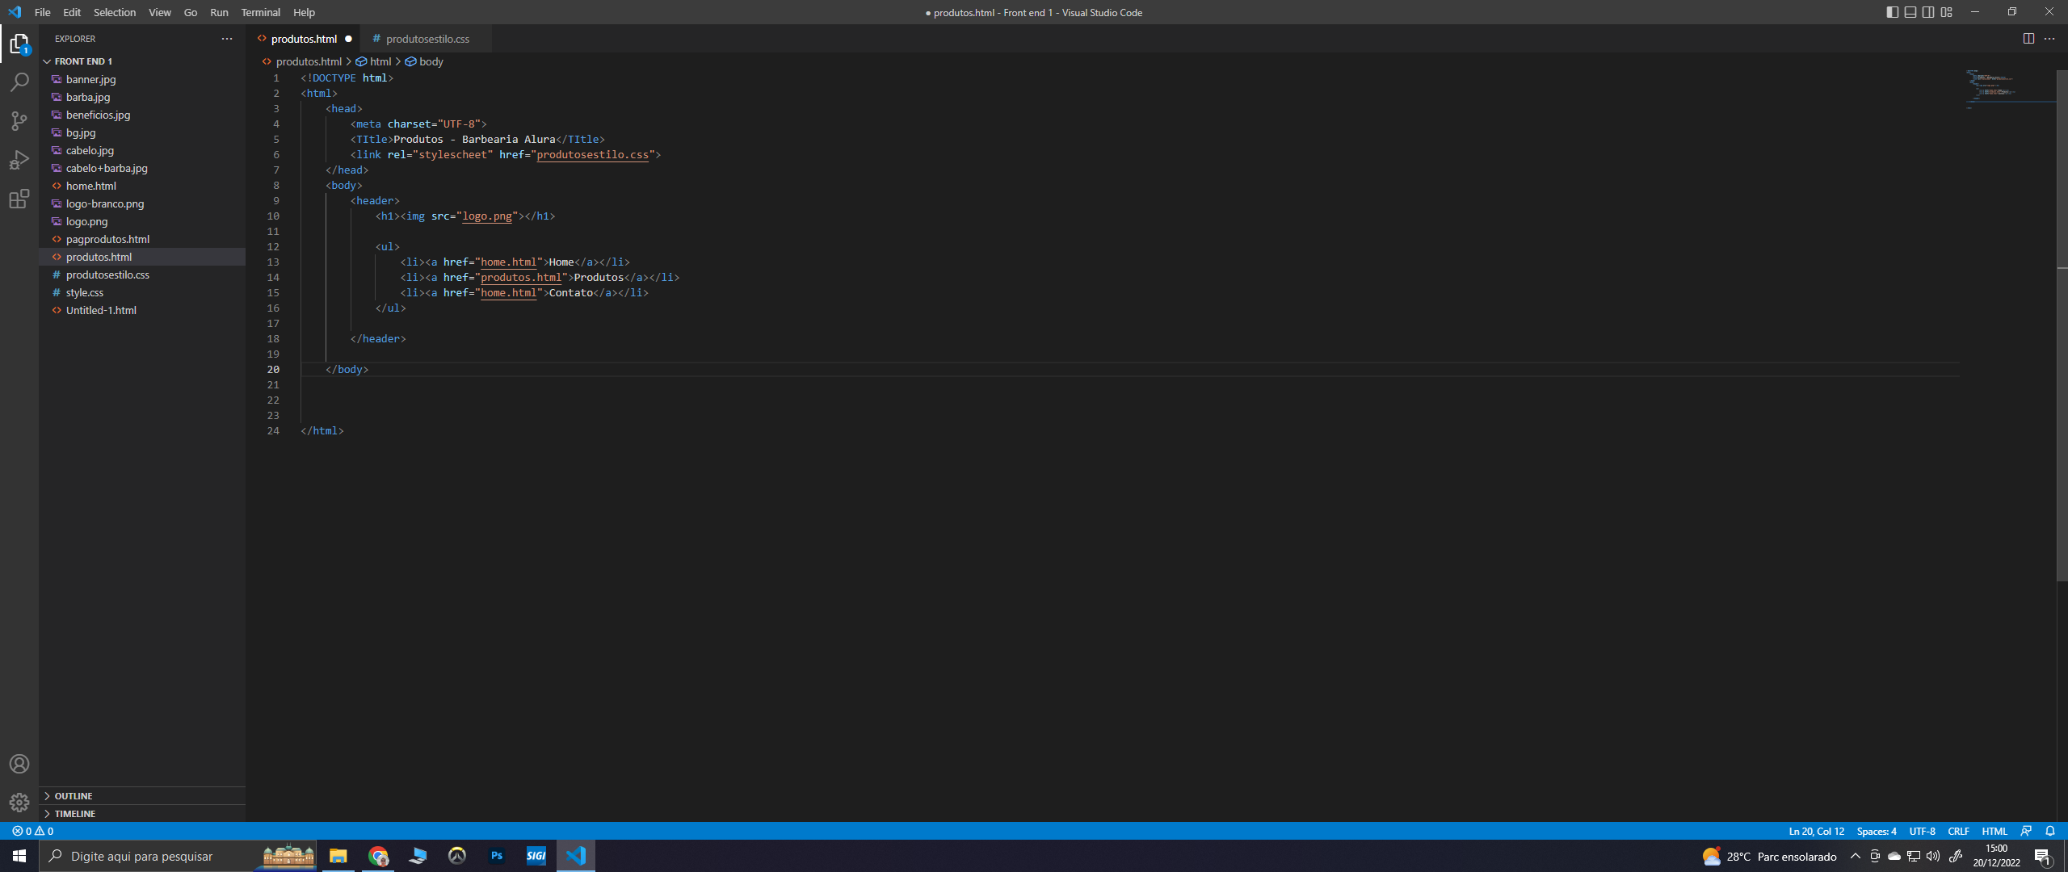
Task: Open the Source Control view icon
Action: (x=19, y=121)
